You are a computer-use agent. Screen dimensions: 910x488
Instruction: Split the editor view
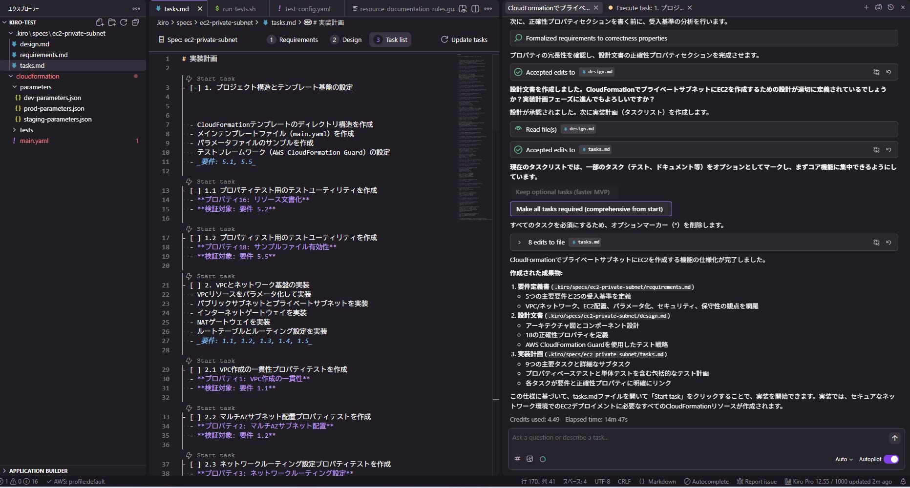(x=475, y=9)
